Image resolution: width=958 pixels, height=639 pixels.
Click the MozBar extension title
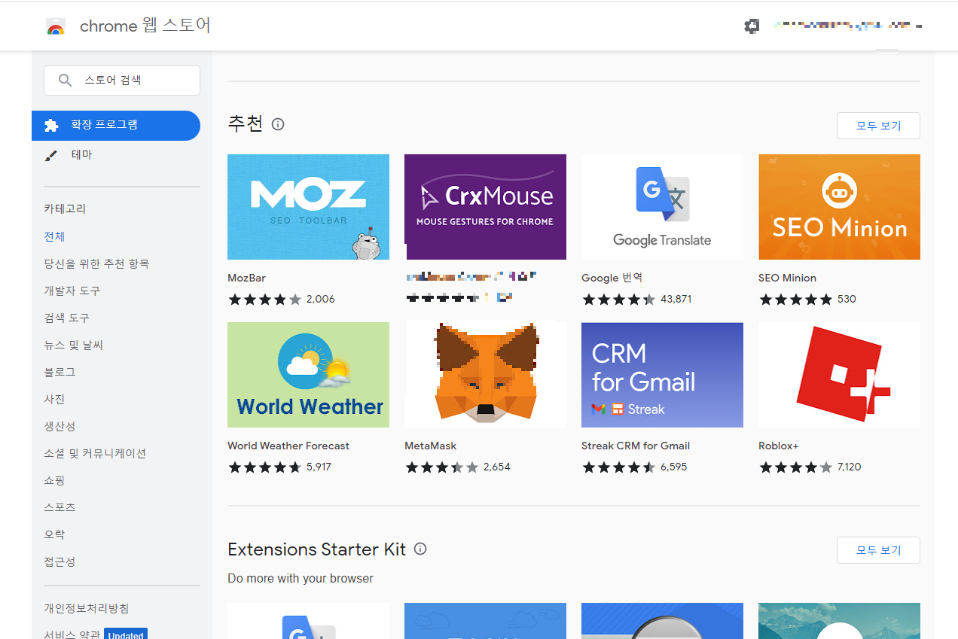tap(246, 278)
